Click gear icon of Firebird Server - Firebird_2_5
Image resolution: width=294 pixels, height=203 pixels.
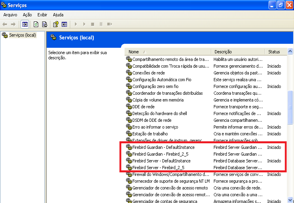pos(129,167)
